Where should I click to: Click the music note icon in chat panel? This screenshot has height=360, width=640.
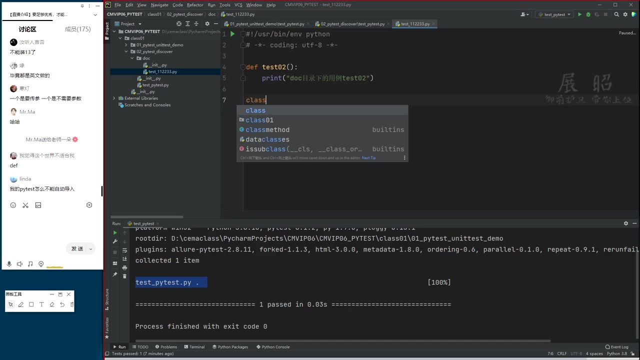coord(30,264)
